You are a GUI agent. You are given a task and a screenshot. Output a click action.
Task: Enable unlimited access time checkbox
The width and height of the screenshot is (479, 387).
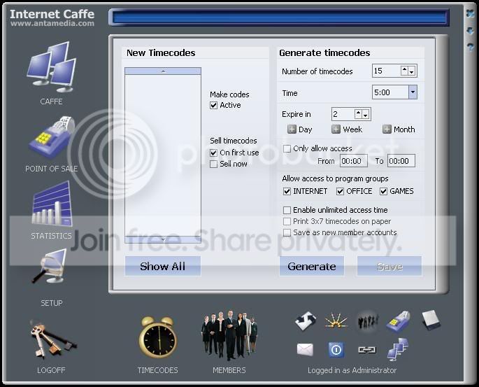(x=287, y=211)
